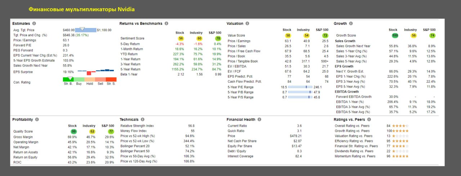Click the info icon beside Ratings vs. Peers

(x=369, y=119)
